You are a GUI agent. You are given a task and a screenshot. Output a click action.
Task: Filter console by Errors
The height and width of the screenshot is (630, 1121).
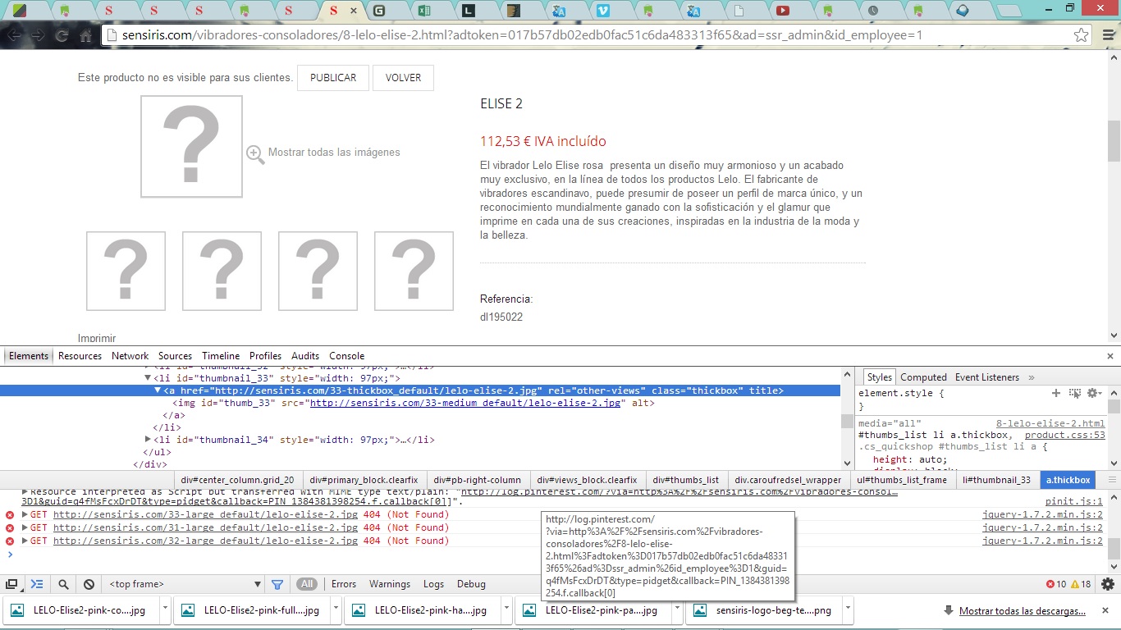(344, 584)
